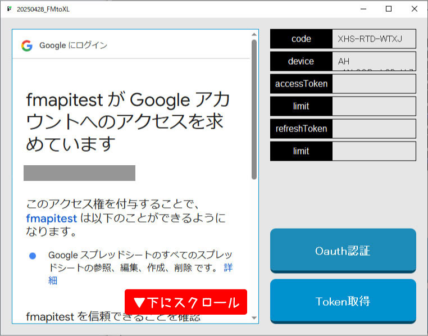Click the refreshToken label
Viewport: 428px width, 336px height.
(x=302, y=129)
